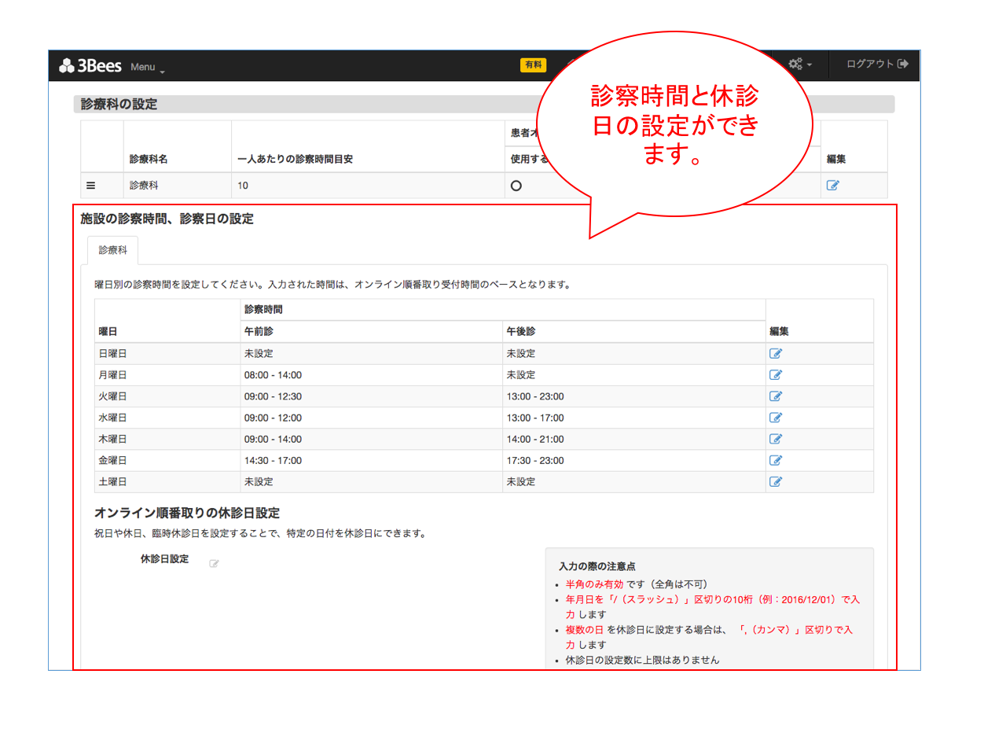Click the 入力の際の注意点 heading
Viewport: 1006px width, 755px height.
(x=597, y=566)
